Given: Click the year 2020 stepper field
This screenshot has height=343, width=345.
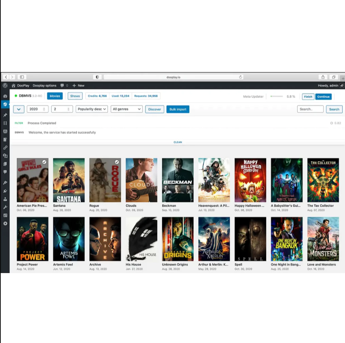Looking at the screenshot, I should [38, 109].
